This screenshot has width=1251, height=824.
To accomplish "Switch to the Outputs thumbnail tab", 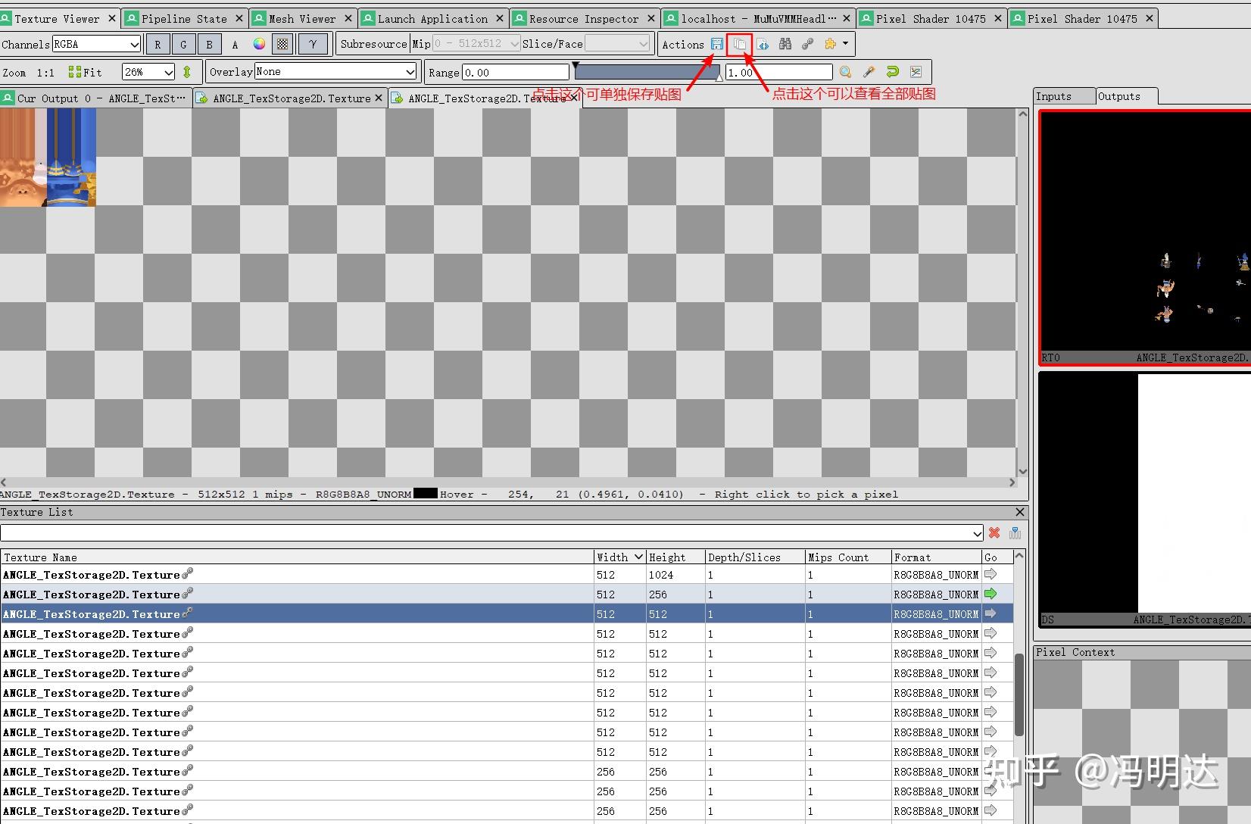I will tap(1127, 96).
